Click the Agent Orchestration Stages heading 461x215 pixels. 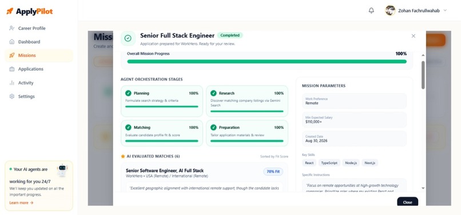point(152,79)
